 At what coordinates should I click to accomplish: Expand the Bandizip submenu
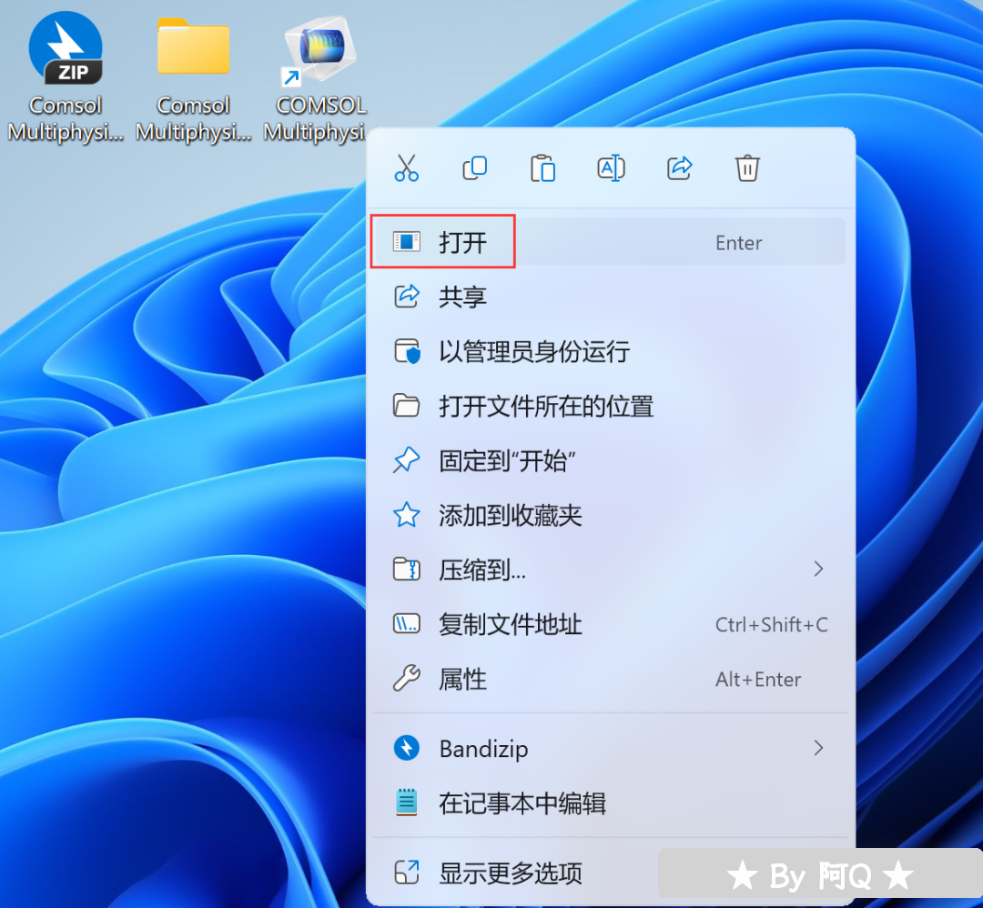(x=609, y=748)
